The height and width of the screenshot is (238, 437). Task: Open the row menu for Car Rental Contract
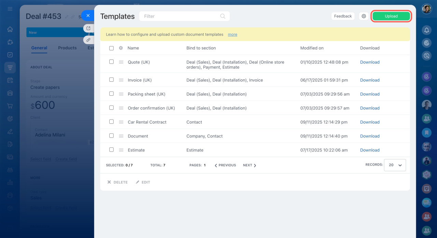pos(121,122)
